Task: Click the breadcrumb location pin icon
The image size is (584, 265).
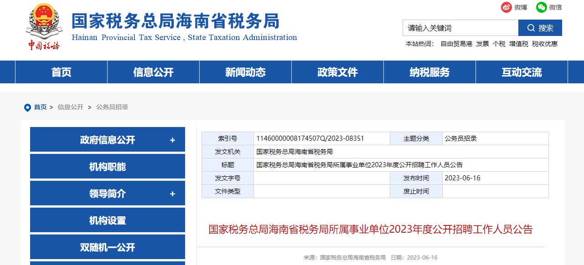Action: pyautogui.click(x=27, y=107)
